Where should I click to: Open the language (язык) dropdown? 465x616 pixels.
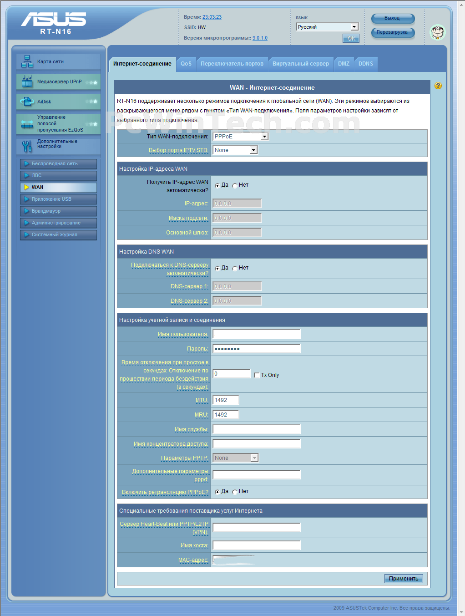327,27
